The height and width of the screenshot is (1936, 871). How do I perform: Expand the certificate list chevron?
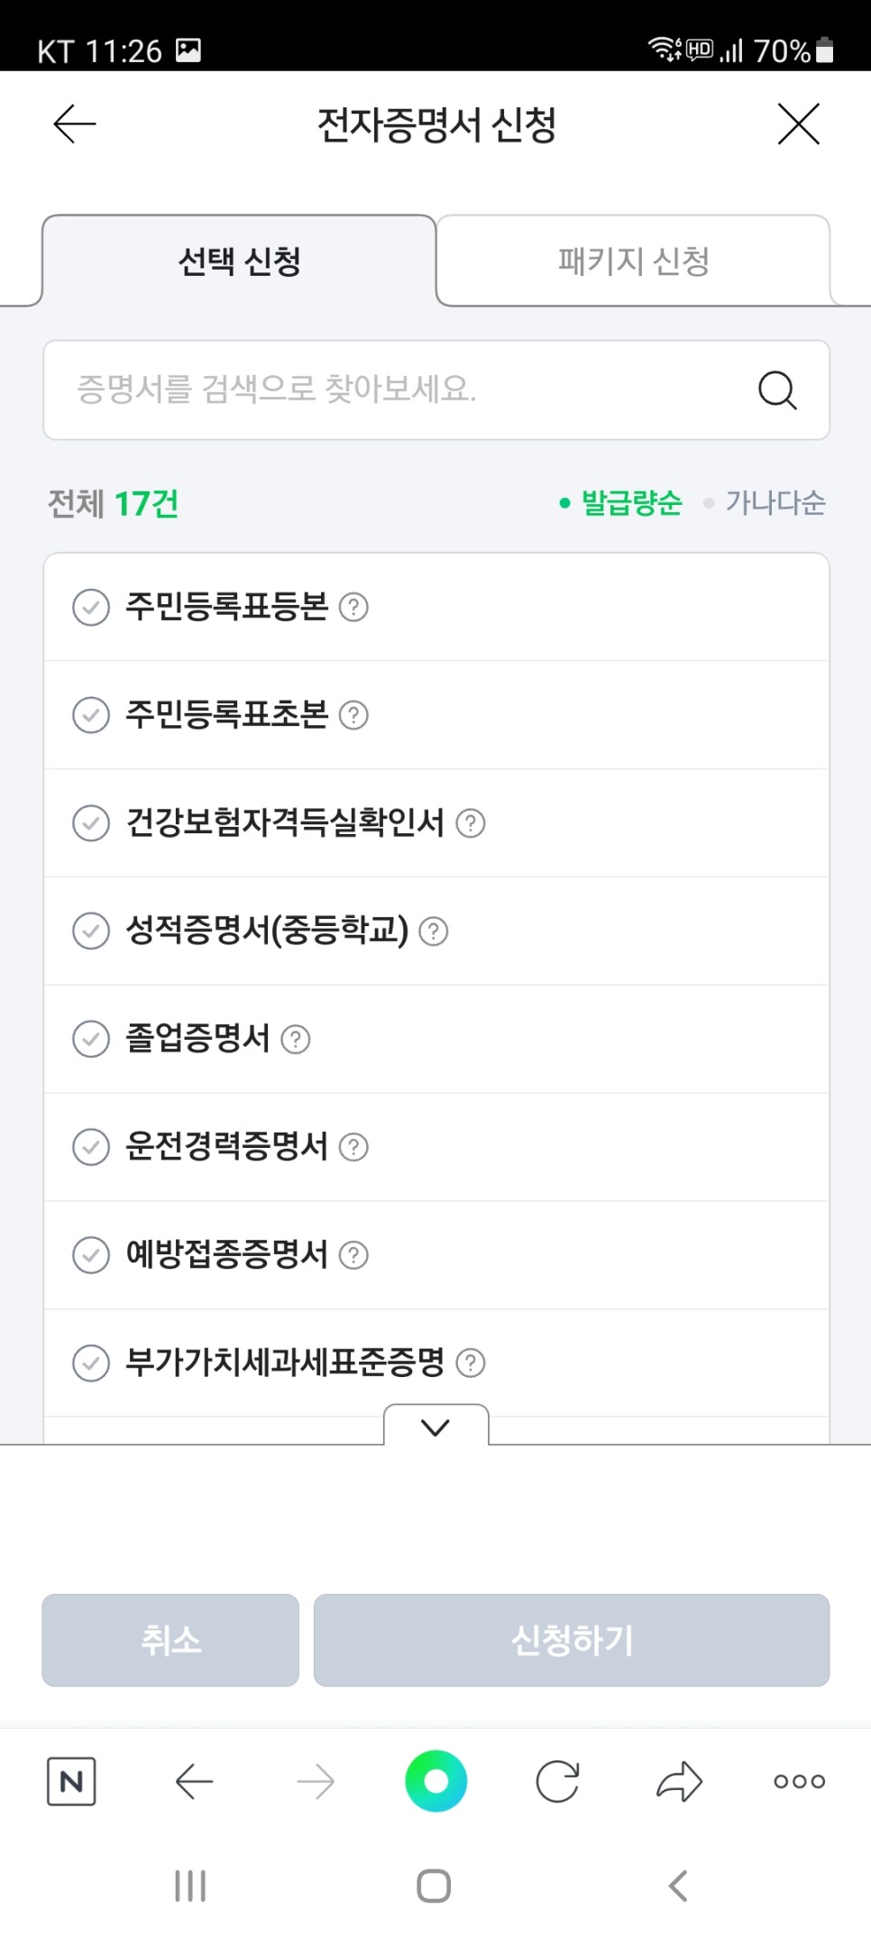[x=435, y=1427]
